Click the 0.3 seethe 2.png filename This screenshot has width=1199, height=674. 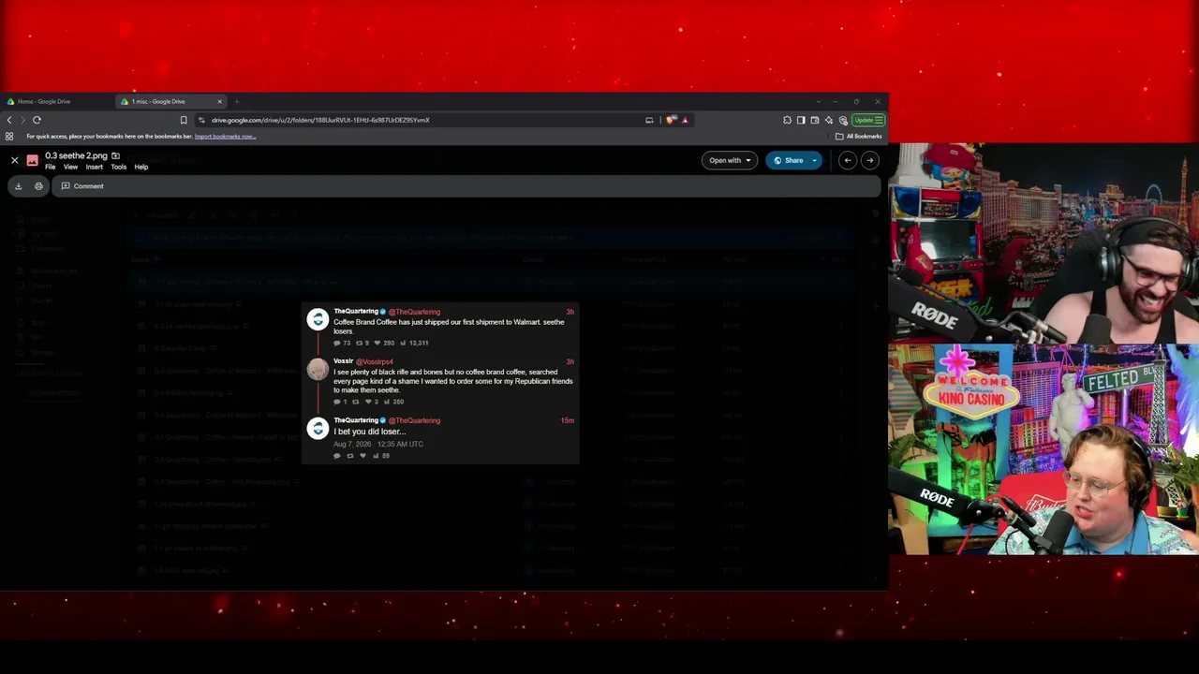click(76, 156)
